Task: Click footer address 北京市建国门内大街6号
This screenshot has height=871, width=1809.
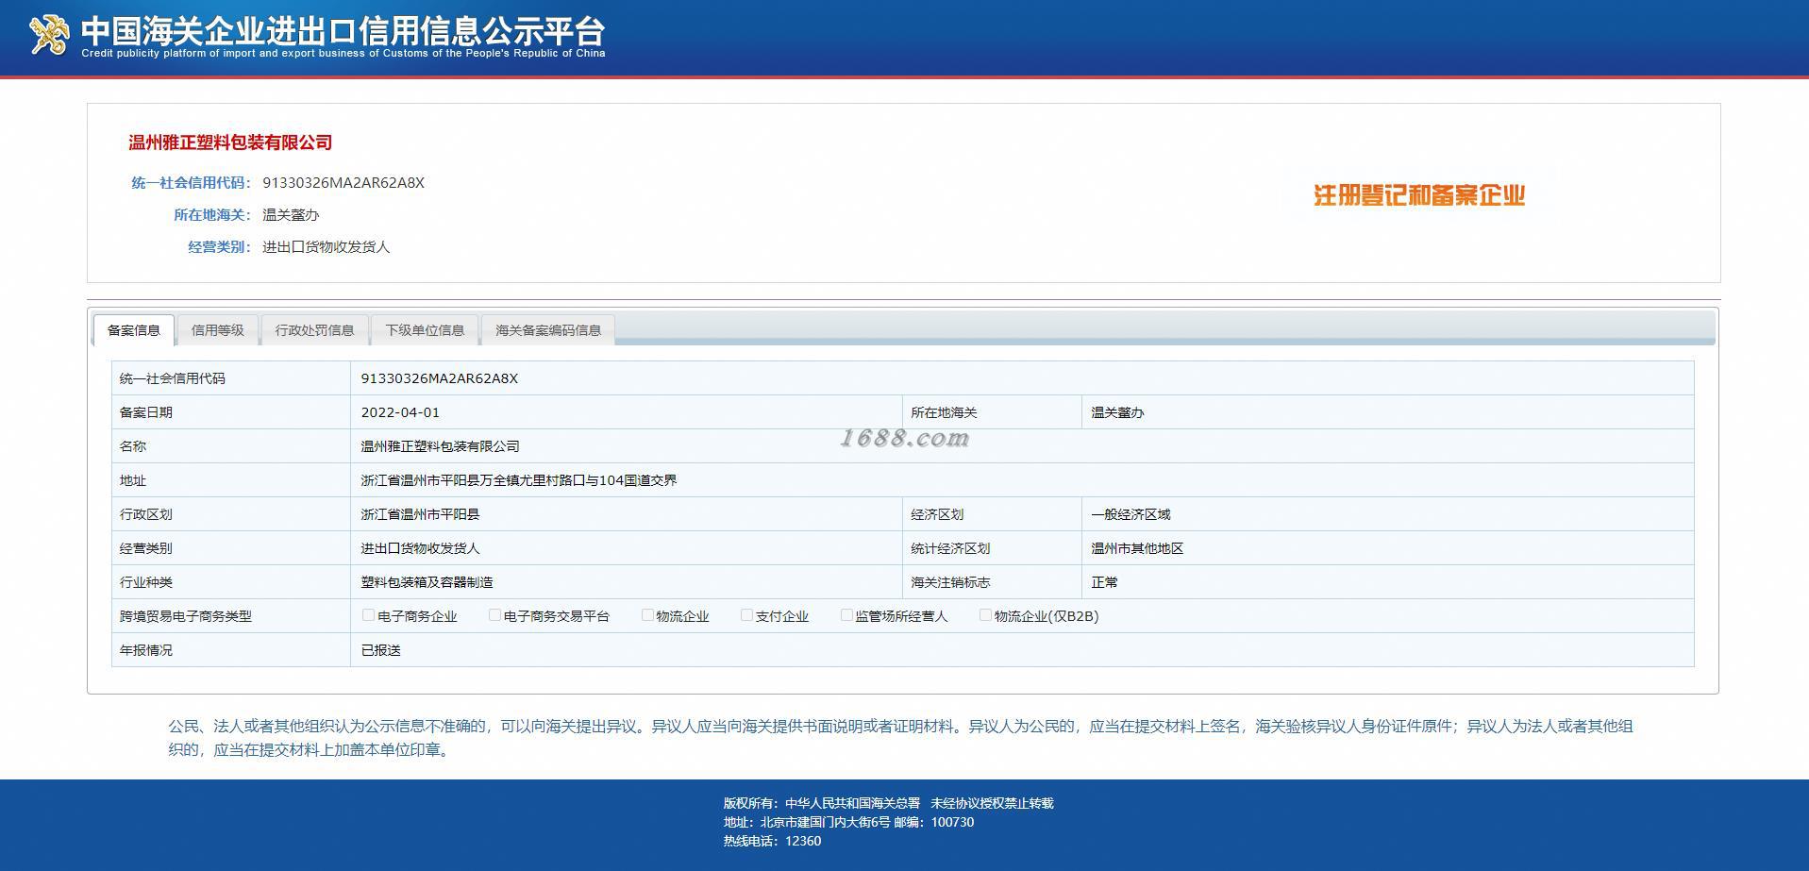Action: [x=825, y=822]
